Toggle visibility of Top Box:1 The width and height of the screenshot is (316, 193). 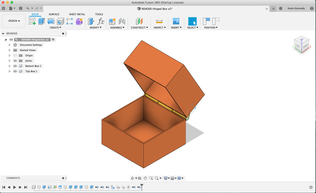tap(15, 71)
